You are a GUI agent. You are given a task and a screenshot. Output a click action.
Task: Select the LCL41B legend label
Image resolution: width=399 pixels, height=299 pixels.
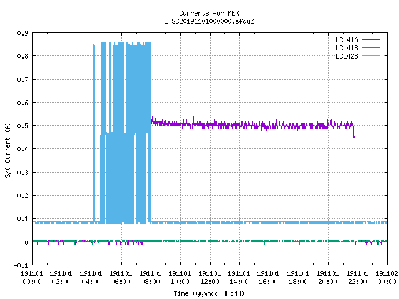[347, 48]
